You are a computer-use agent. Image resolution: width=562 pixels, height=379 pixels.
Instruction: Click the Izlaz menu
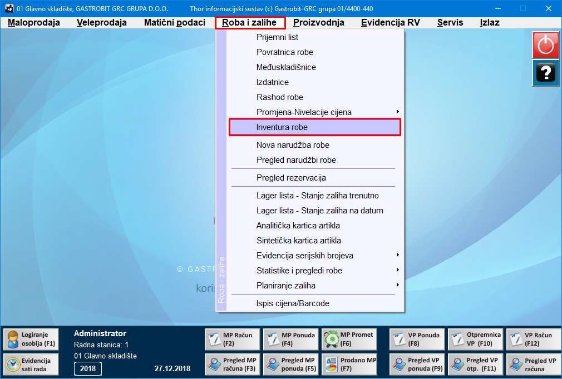click(490, 23)
